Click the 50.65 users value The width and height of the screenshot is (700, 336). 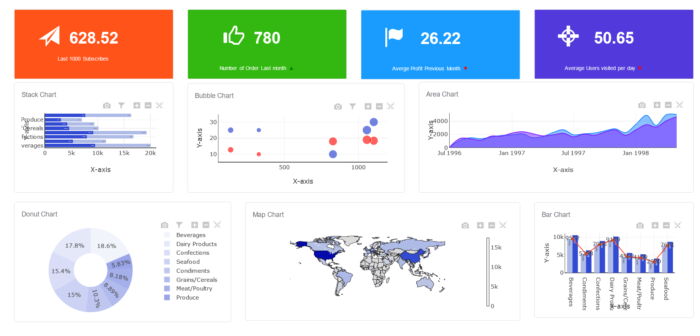pos(614,38)
